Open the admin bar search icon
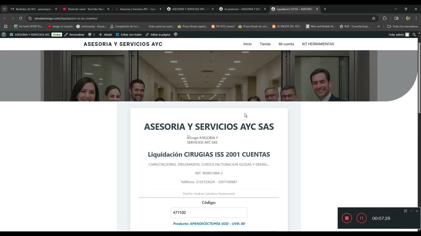 414,34
